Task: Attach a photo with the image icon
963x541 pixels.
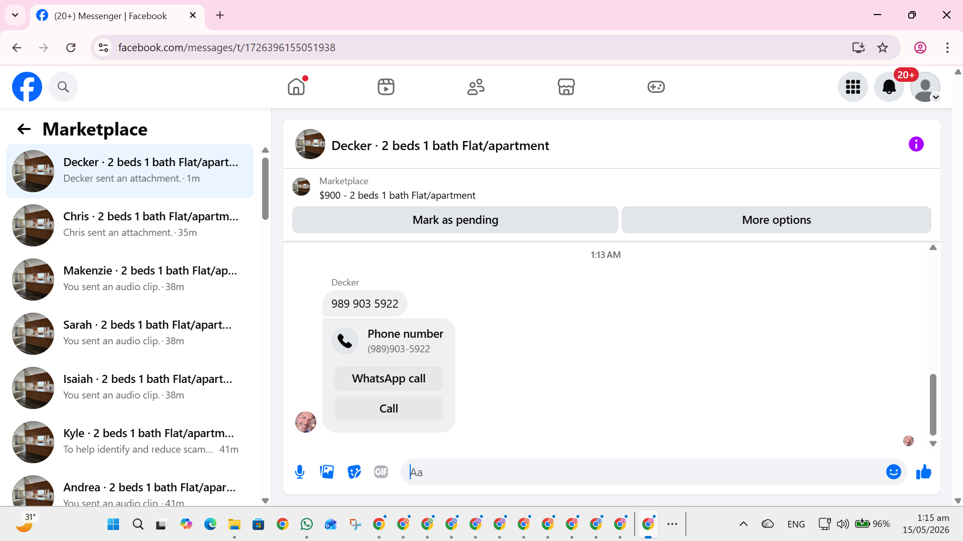Action: 327,472
